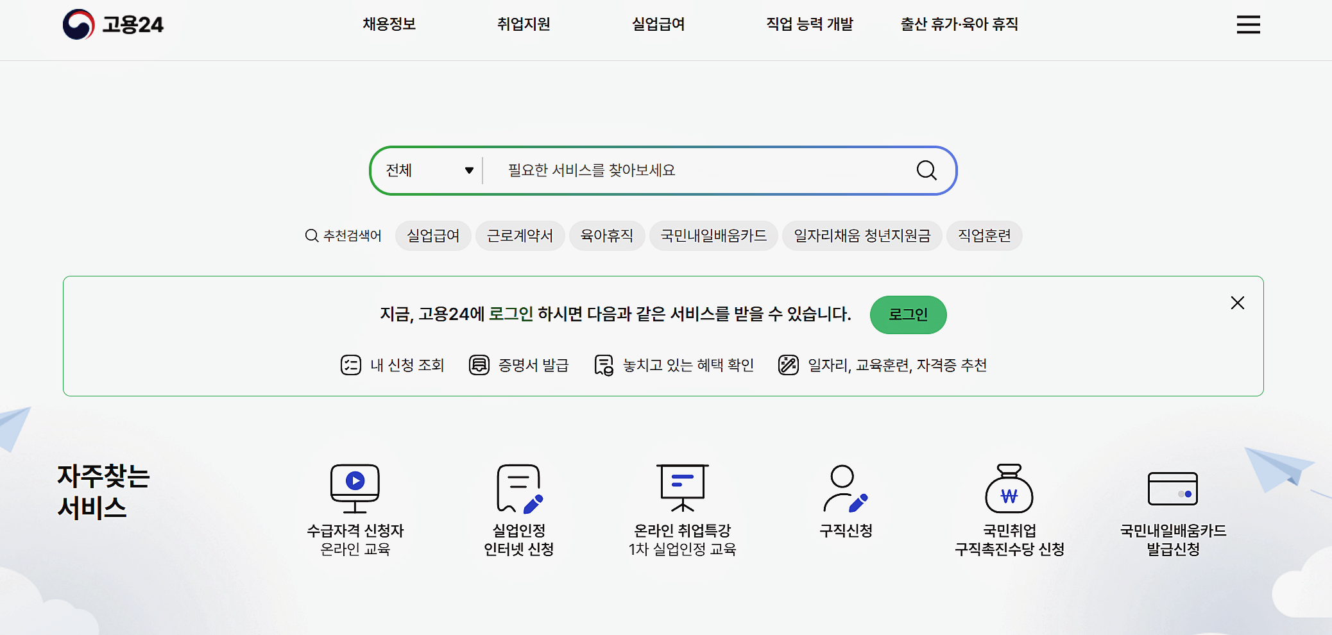Click the 육아휴직 recommended search tag
This screenshot has height=635, width=1332.
(x=607, y=235)
